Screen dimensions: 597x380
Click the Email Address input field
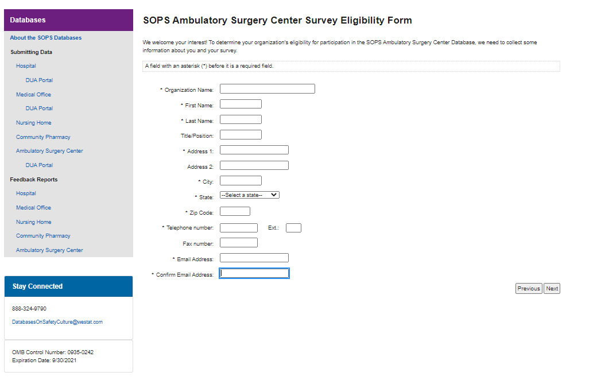254,258
